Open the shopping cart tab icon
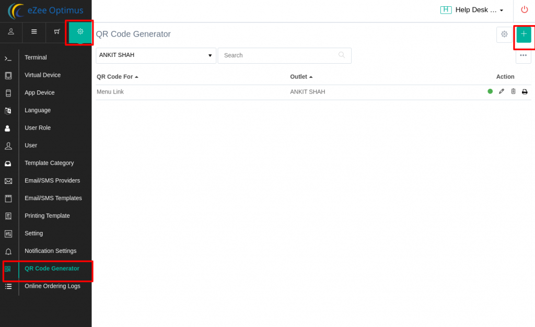The image size is (535, 327). [x=57, y=32]
